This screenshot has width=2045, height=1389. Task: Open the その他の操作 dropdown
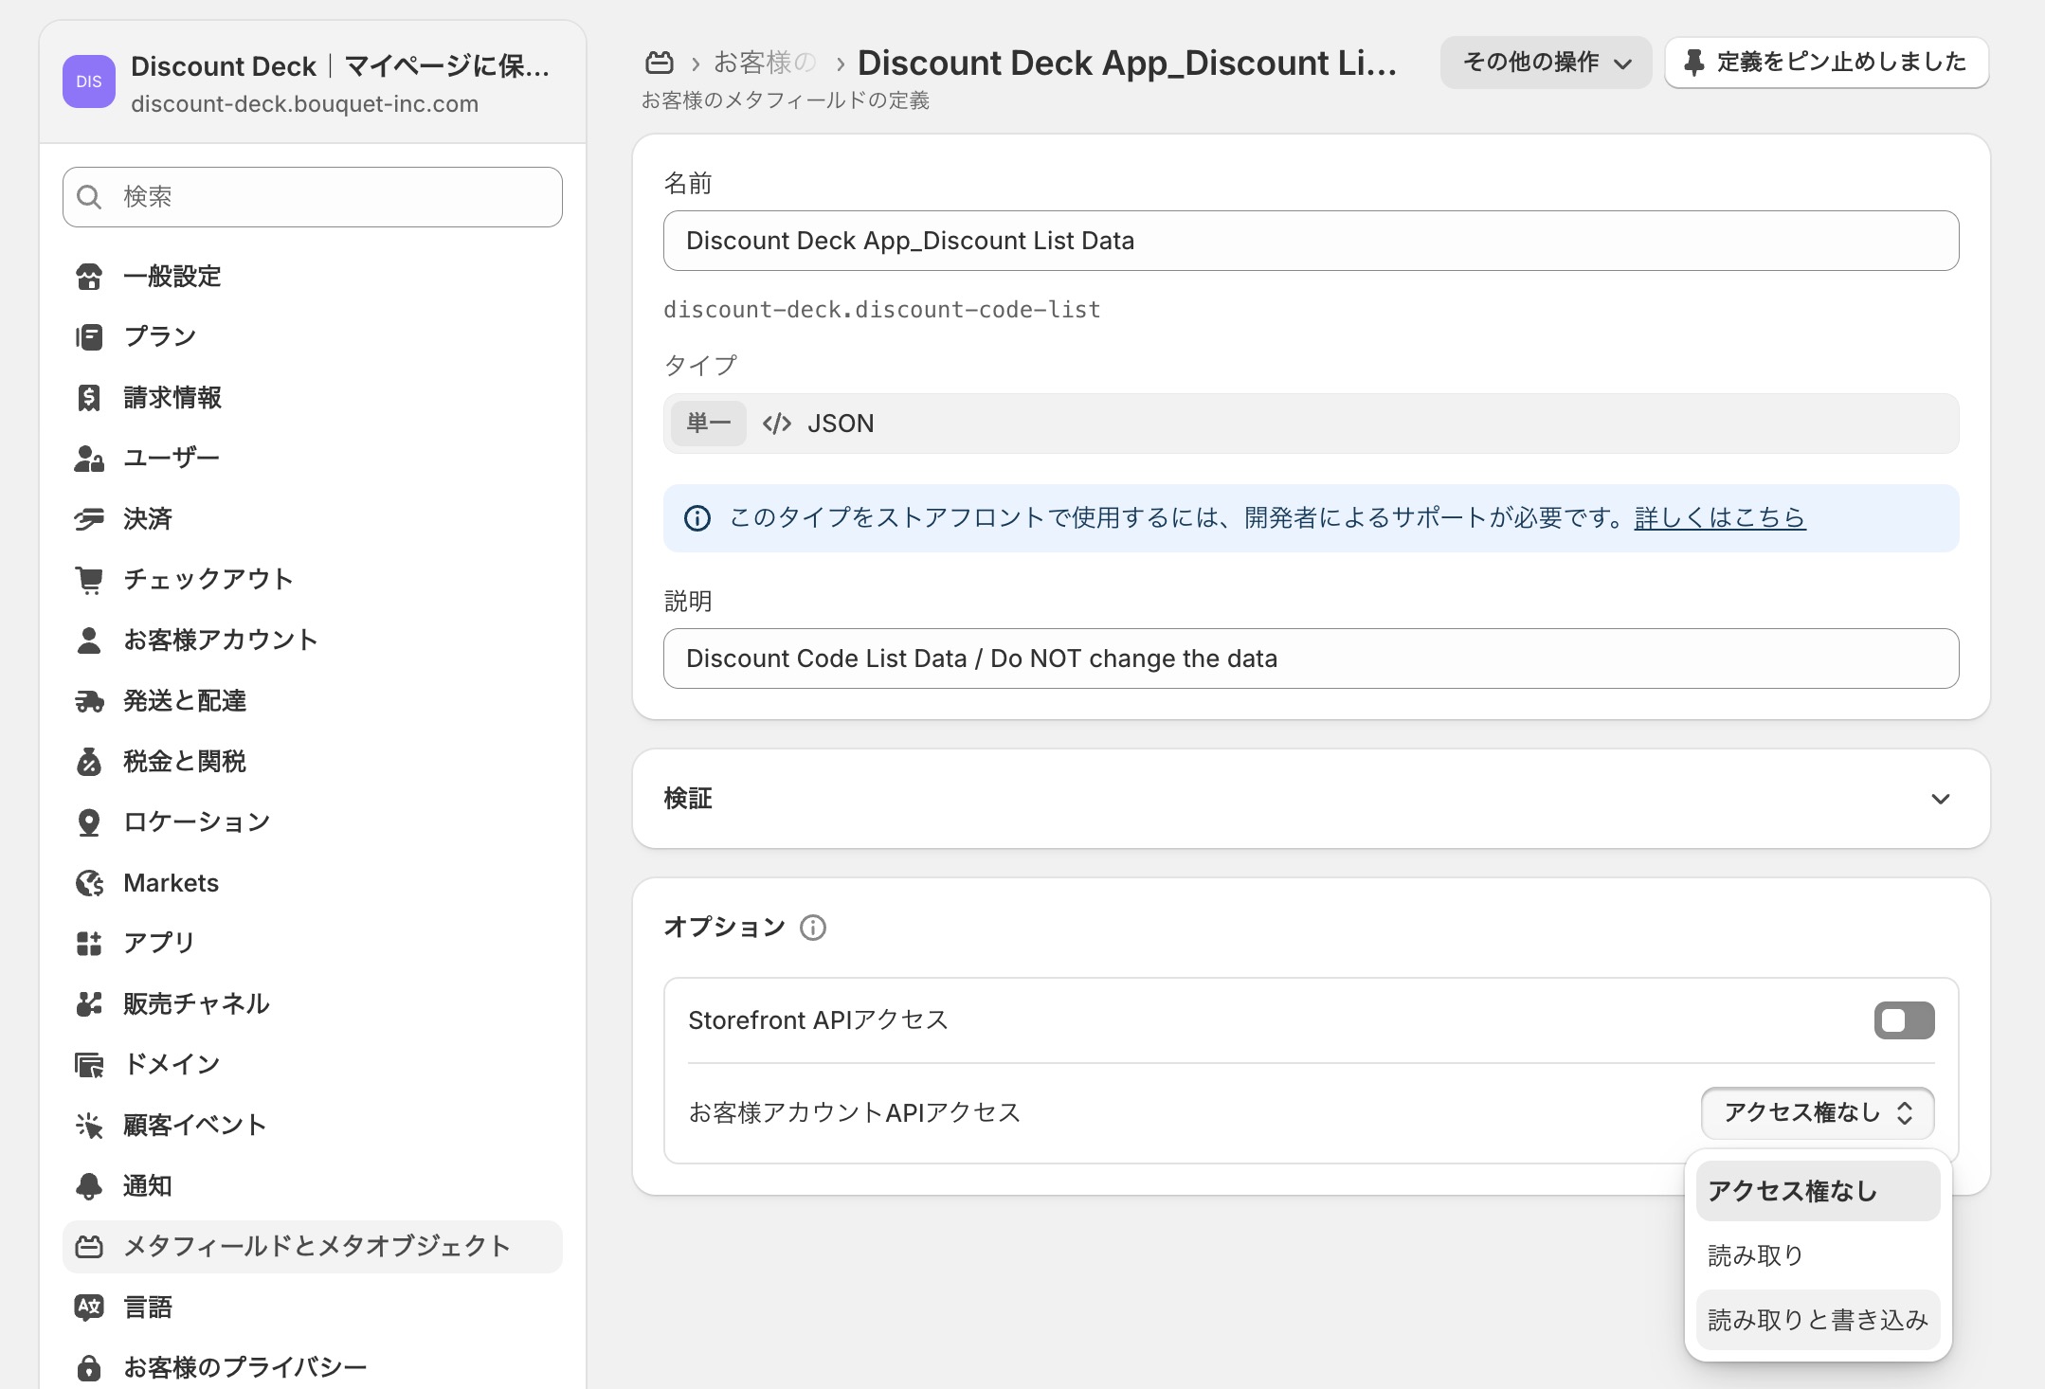tap(1545, 63)
